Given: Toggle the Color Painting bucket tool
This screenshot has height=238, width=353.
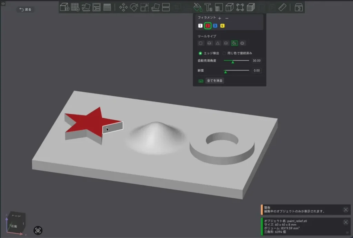Looking at the screenshot, I should 198,7.
